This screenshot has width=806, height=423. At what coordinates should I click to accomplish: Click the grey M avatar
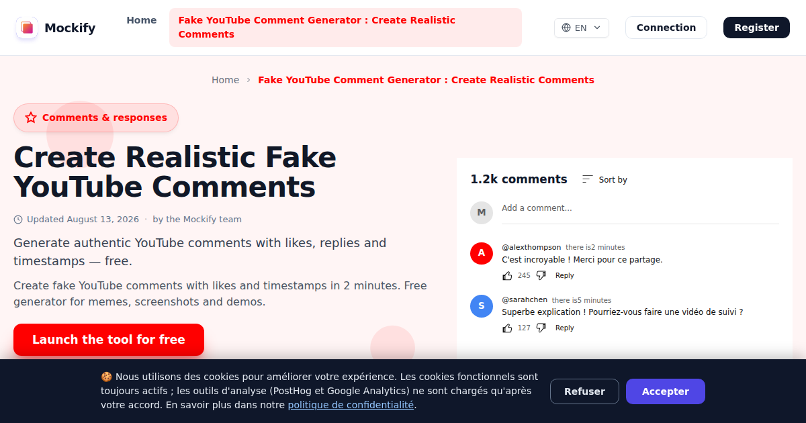pyautogui.click(x=482, y=212)
